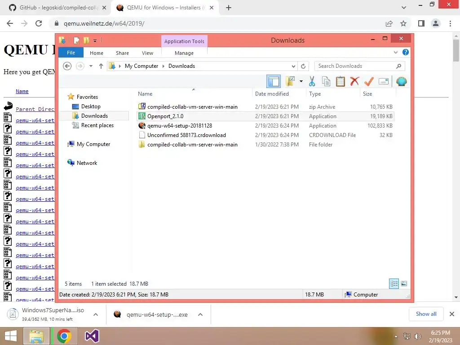Viewport: 460px width, 345px height.
Task: Open the dropdown arrow beside new folder icon
Action: (x=301, y=81)
